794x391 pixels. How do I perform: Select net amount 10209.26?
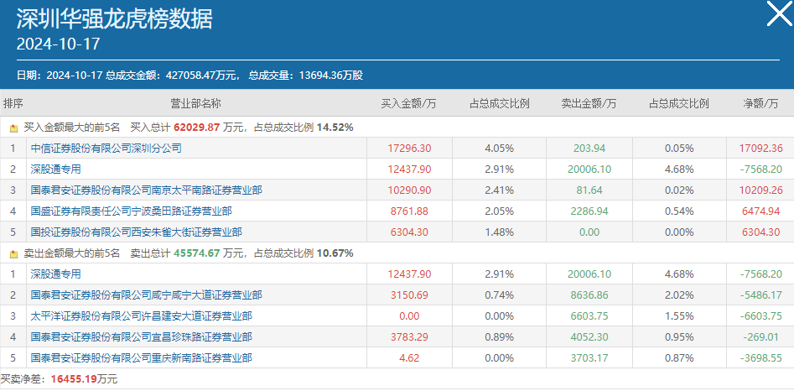(760, 191)
